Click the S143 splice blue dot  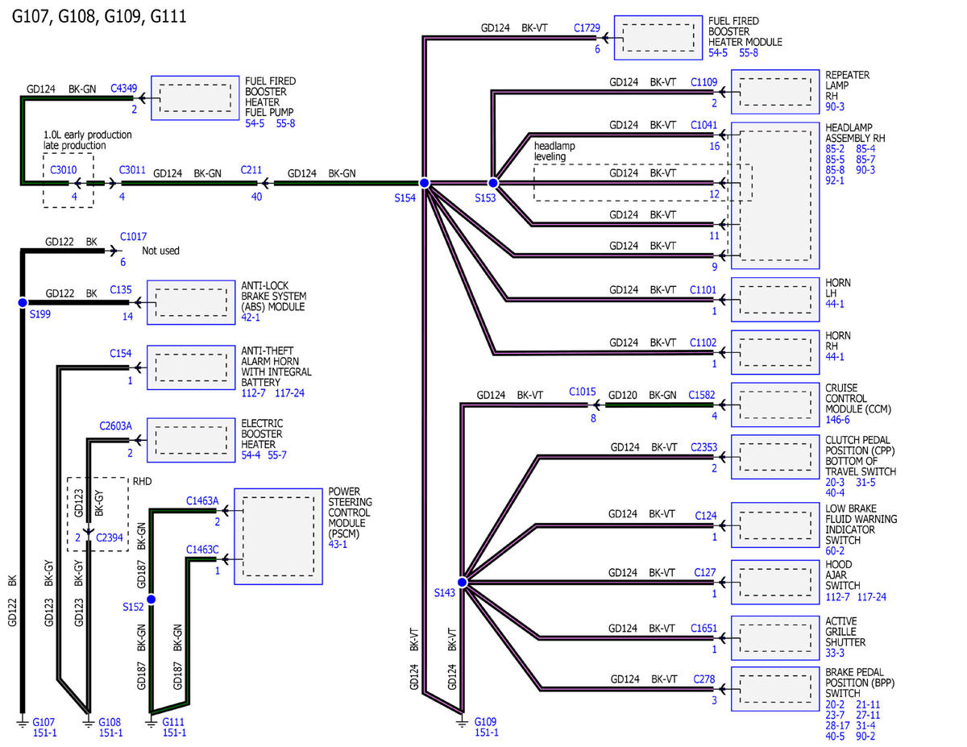point(462,582)
